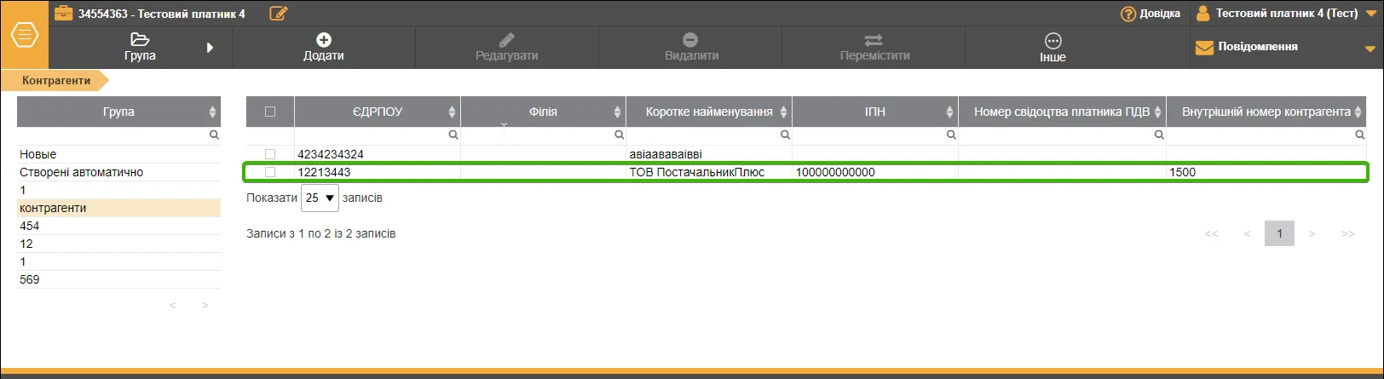Screen dimensions: 1384x379
Task: Select the 569 group
Action: tap(118, 279)
